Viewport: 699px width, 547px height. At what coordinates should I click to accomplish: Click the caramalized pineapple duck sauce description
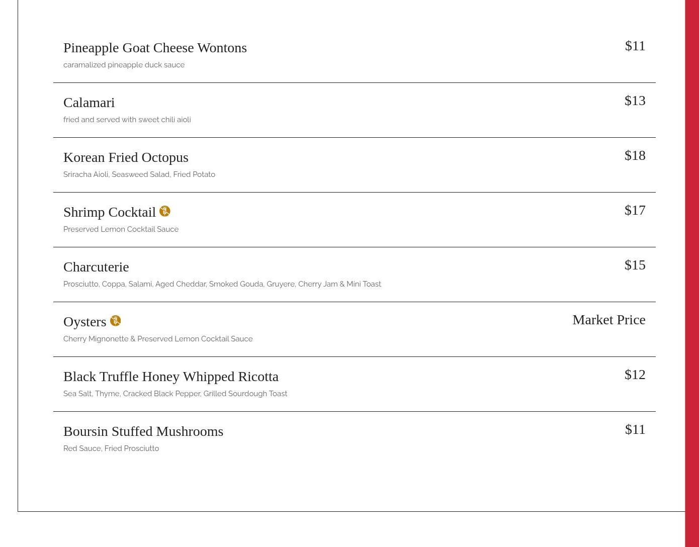click(124, 65)
